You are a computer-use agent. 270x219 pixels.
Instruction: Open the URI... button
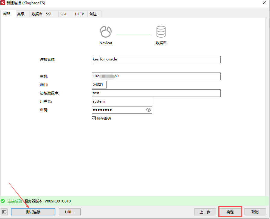tap(70, 212)
